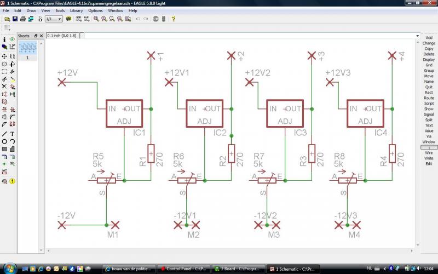Select the Delete X tool icon
Screen dimensions: 438x274
pyautogui.click(x=4, y=87)
